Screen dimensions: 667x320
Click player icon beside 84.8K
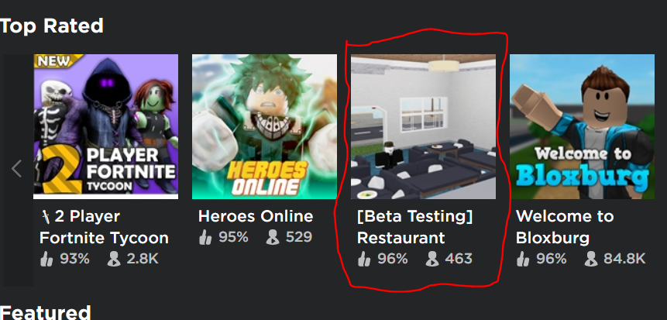click(x=590, y=259)
